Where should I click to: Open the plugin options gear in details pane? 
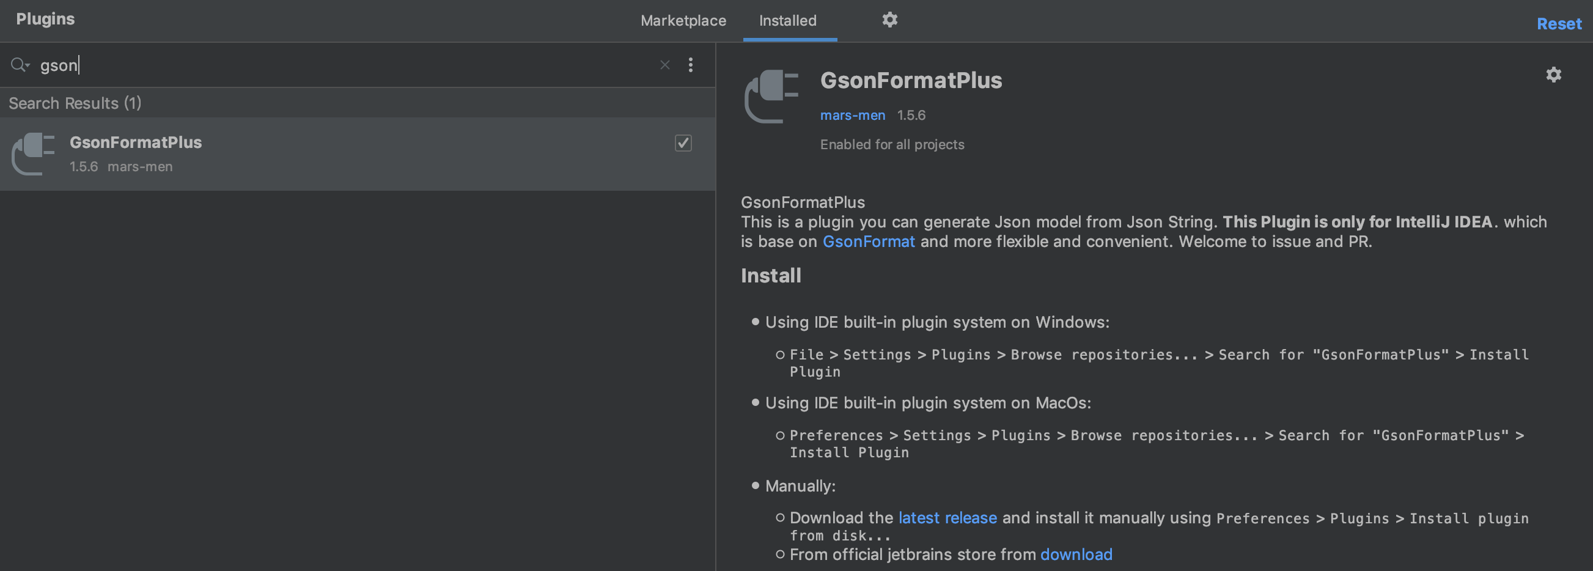pos(1554,75)
